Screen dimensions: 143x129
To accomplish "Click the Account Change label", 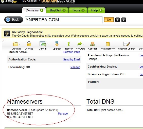I will coord(127,49).
